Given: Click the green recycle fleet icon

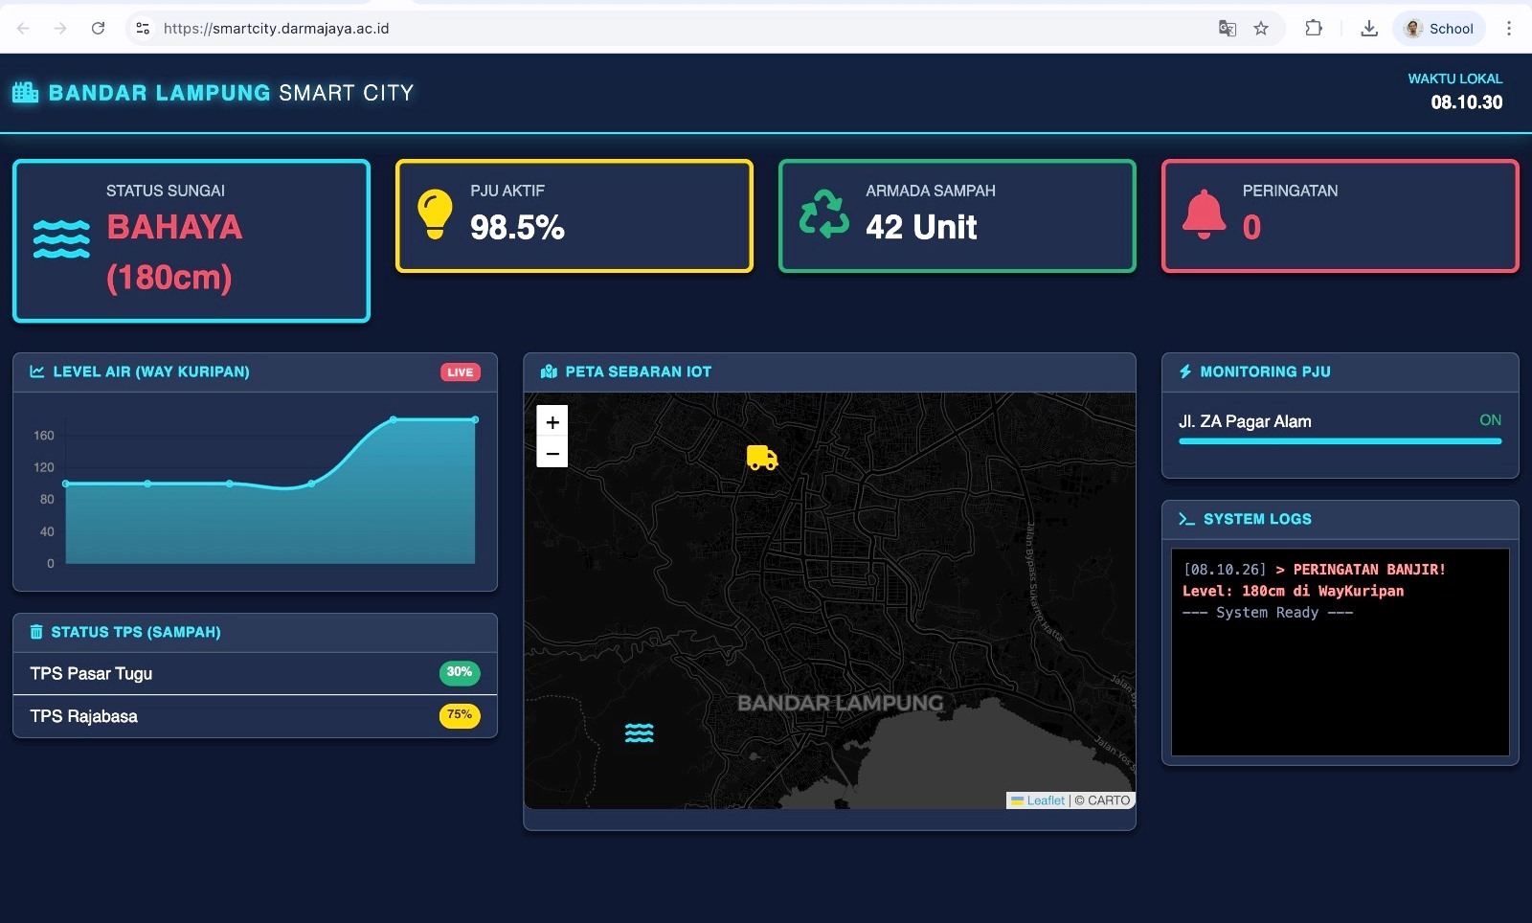Looking at the screenshot, I should (x=823, y=214).
